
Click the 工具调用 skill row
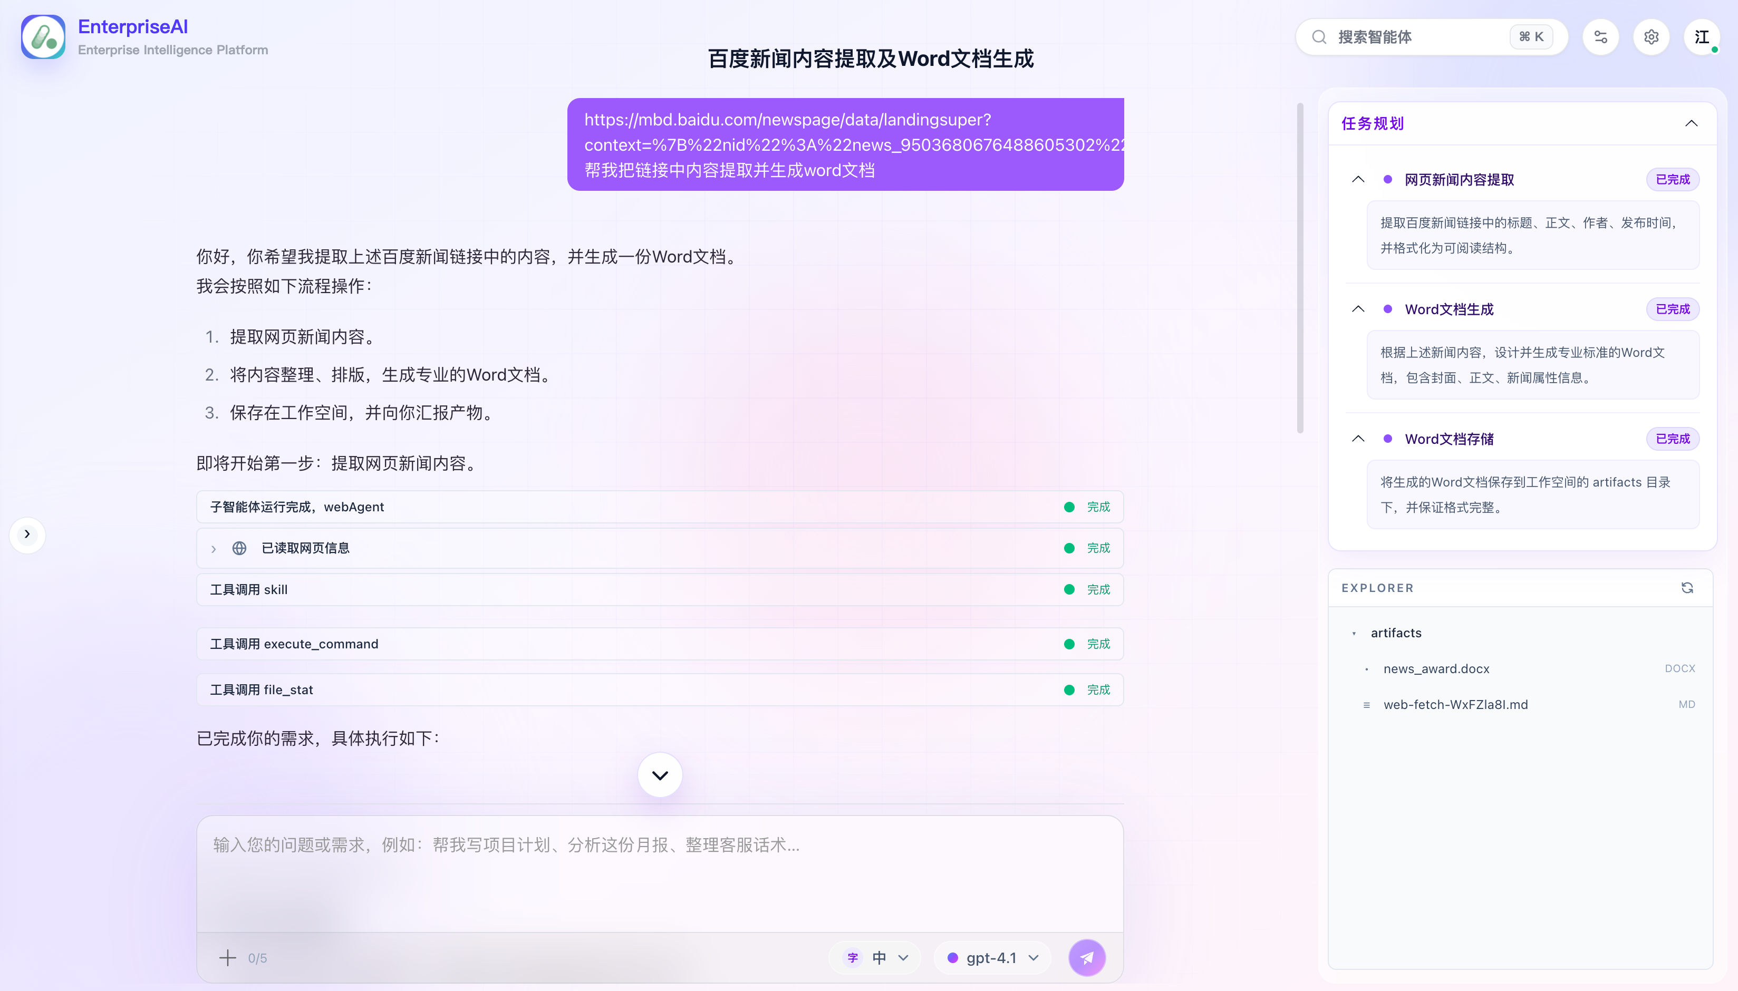[660, 589]
